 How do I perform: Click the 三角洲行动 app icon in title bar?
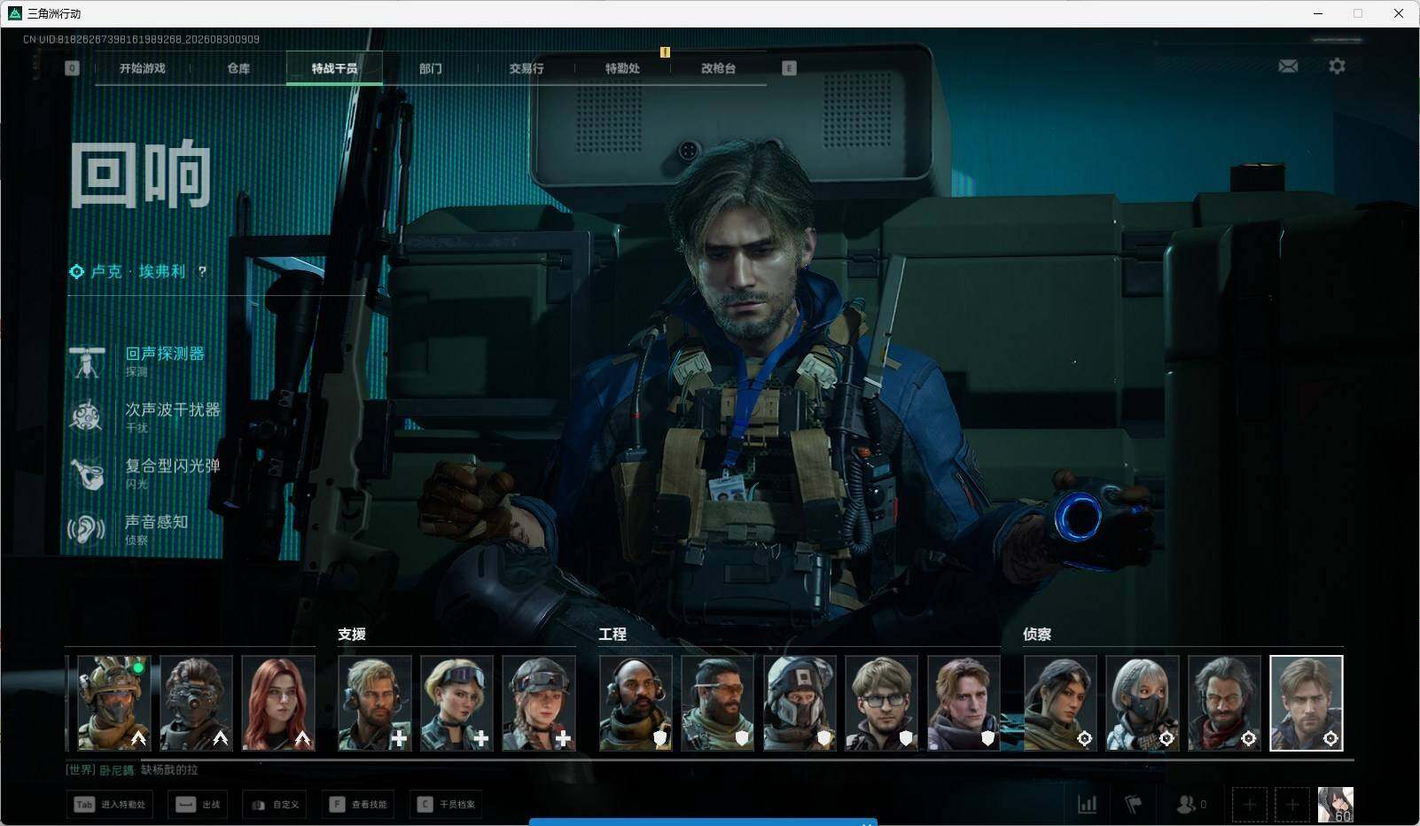[14, 13]
